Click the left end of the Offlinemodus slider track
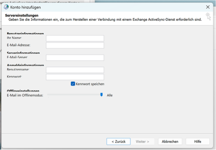The height and width of the screenshot is (150, 216). tap(48, 95)
